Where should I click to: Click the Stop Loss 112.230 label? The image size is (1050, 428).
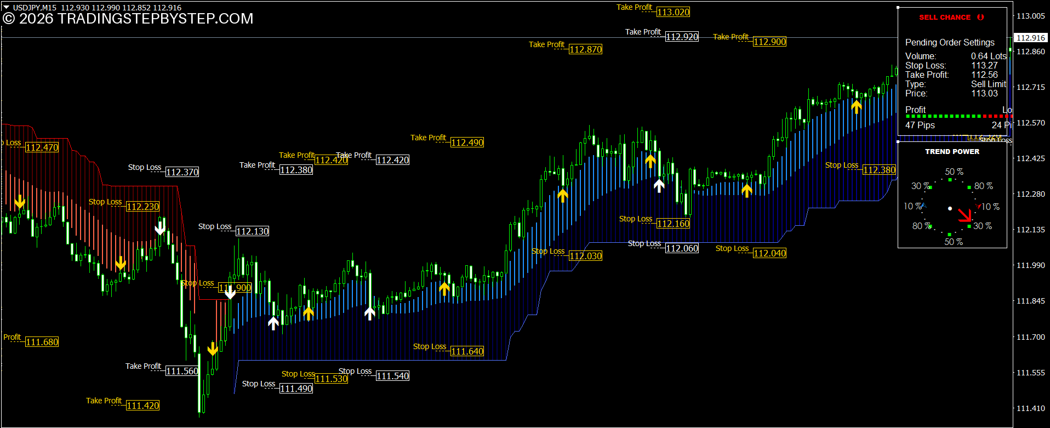[x=124, y=204]
